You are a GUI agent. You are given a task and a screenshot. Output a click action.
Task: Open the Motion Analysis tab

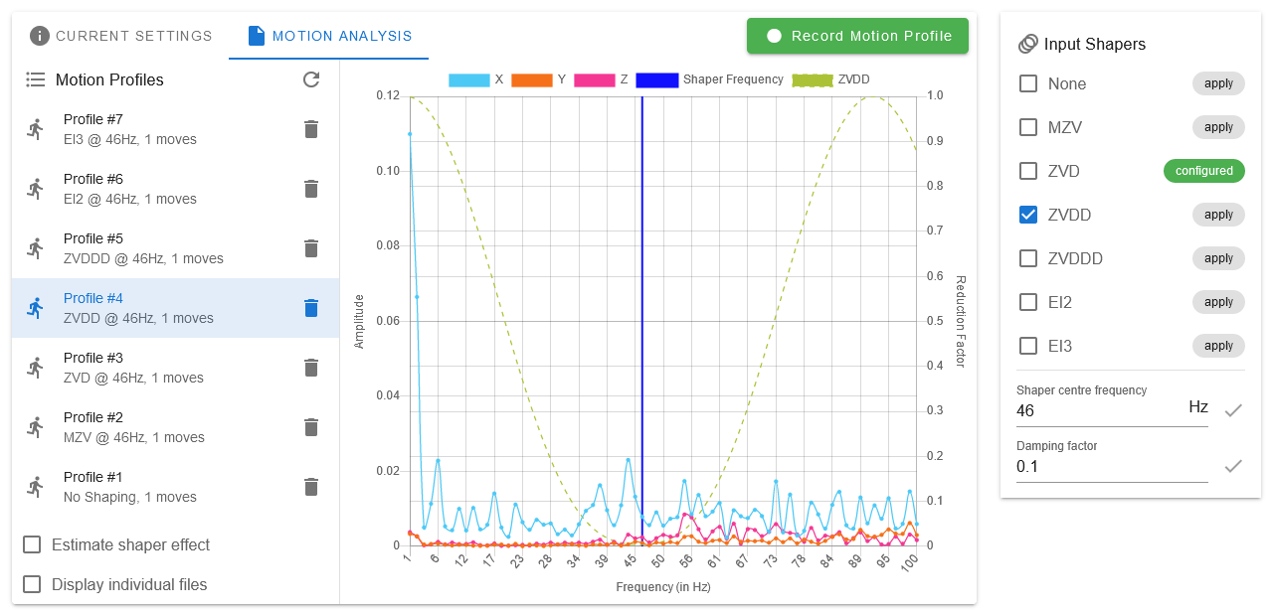point(329,36)
